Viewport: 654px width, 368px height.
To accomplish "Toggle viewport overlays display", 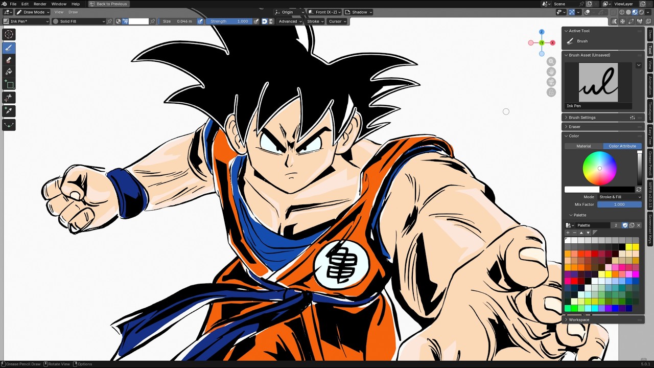I will click(588, 12).
